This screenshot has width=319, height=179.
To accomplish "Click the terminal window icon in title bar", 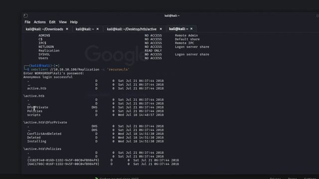I will click(x=25, y=15).
